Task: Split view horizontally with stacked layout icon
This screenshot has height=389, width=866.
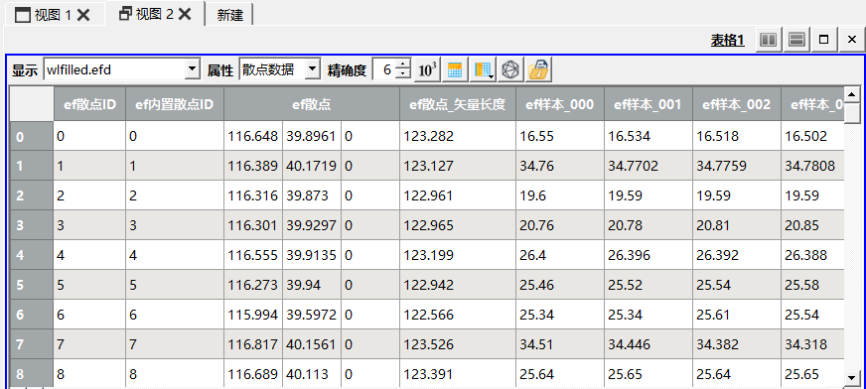Action: point(796,40)
